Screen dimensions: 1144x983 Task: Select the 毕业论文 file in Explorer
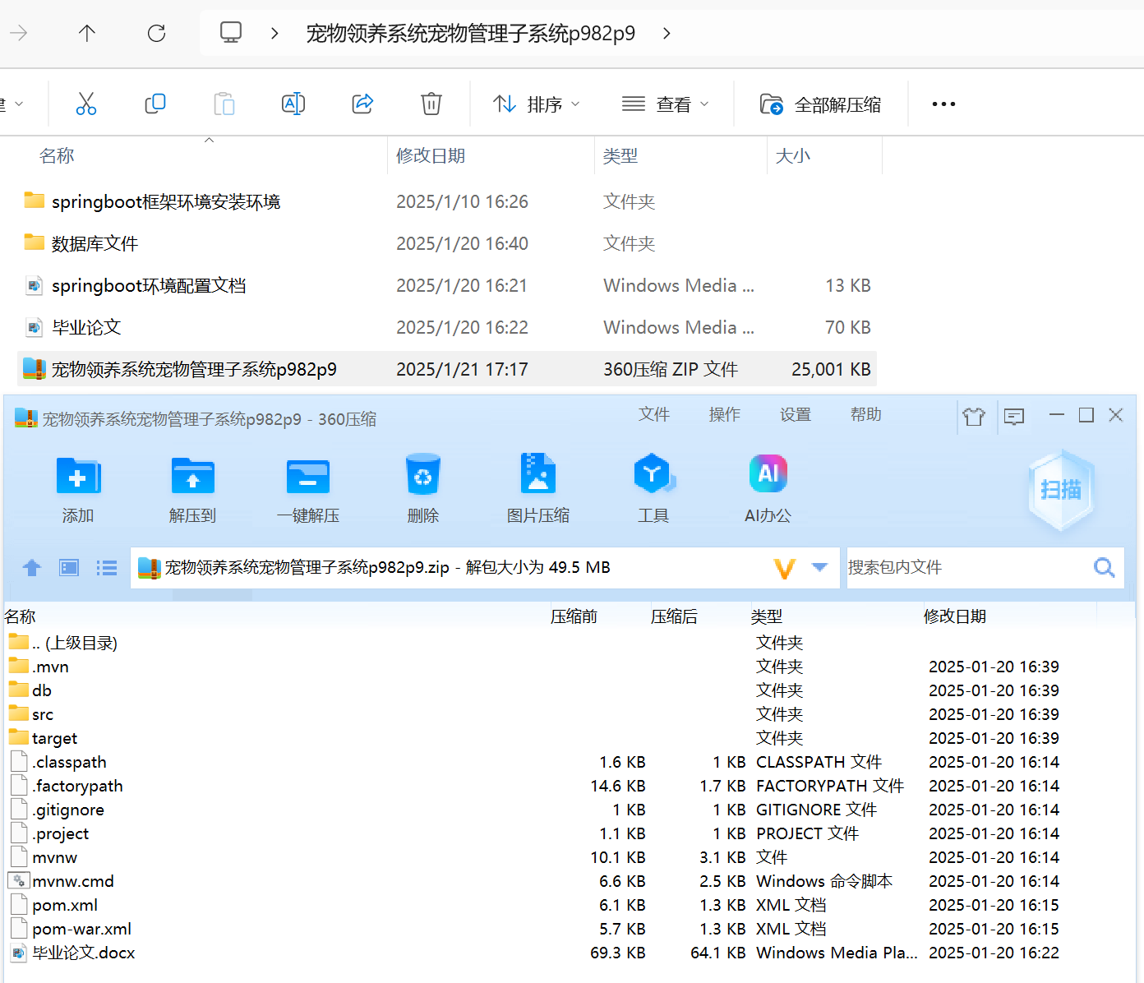tap(86, 327)
